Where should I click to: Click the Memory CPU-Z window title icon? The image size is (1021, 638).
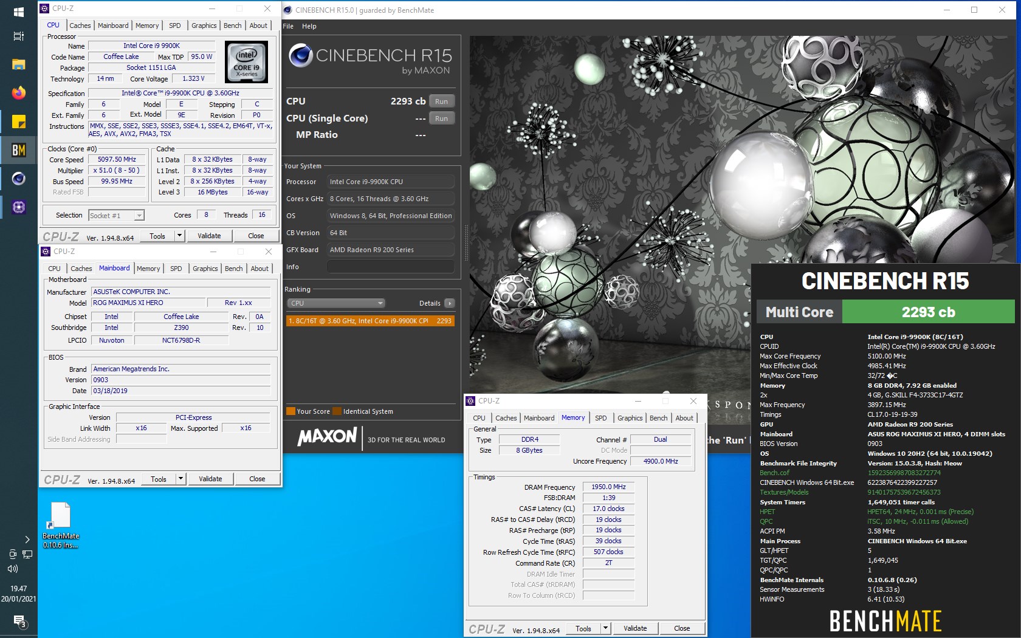[x=470, y=401]
